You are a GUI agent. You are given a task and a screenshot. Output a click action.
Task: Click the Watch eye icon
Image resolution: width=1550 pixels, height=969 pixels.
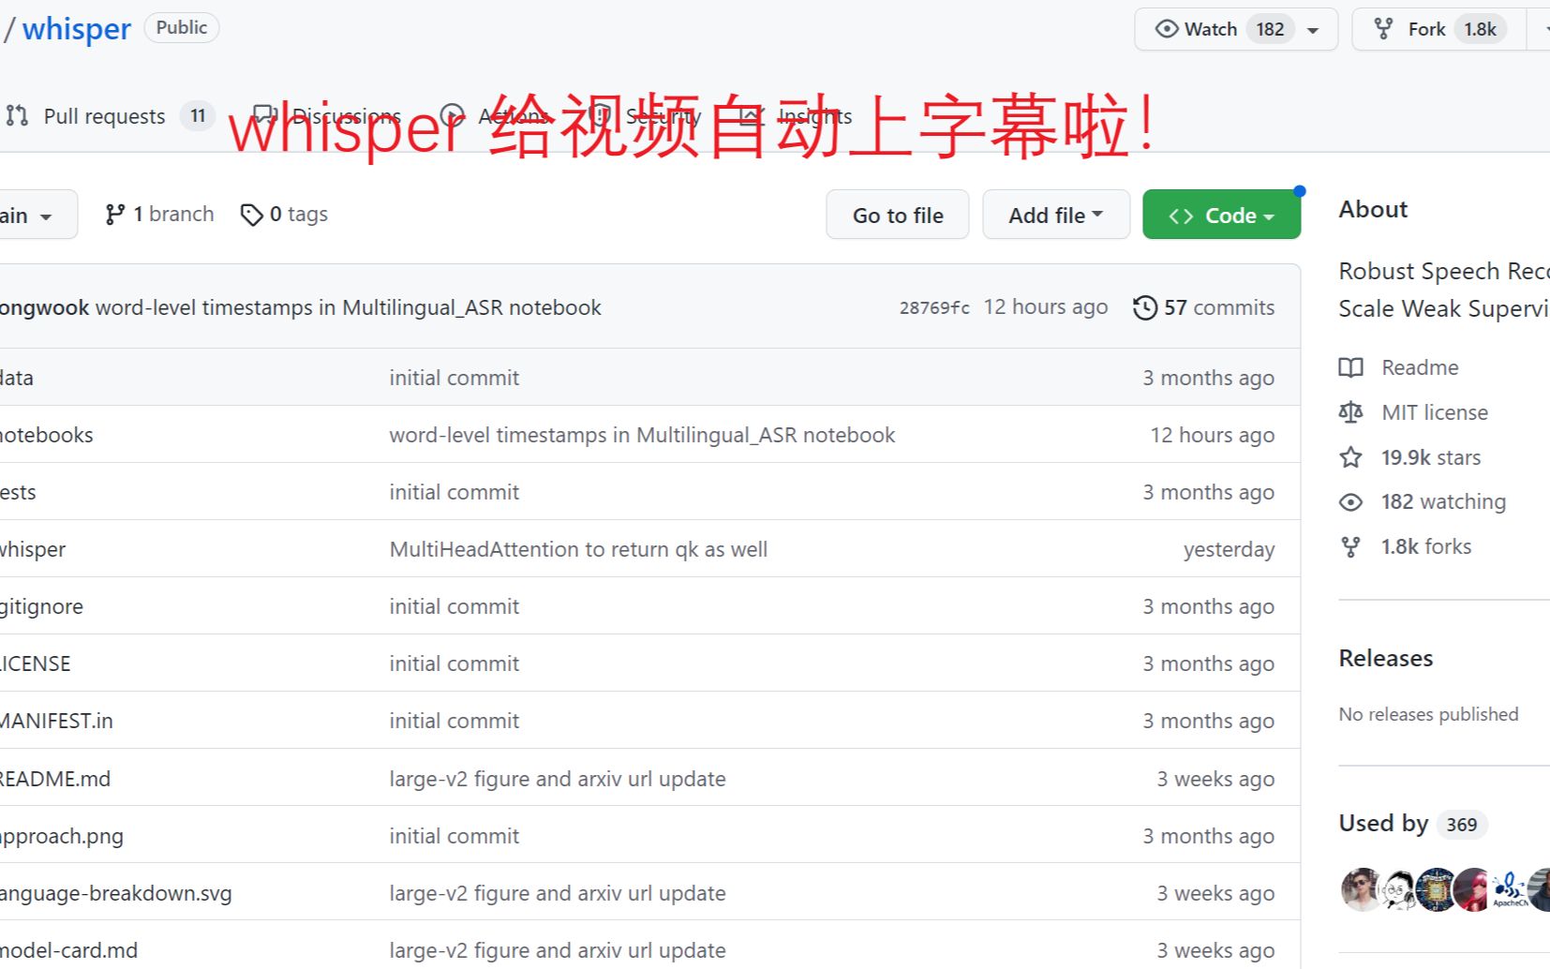click(x=1167, y=29)
